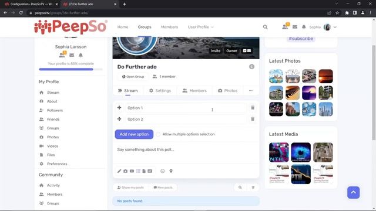Open sidebar bell icon under Sophia Larsson
This screenshot has height=211, width=376.
[x=81, y=55]
